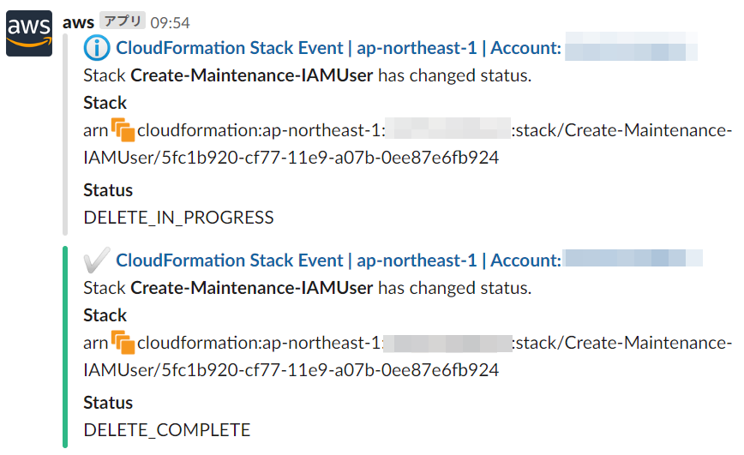Click the アプリ app badge
744x455 pixels.
123,21
